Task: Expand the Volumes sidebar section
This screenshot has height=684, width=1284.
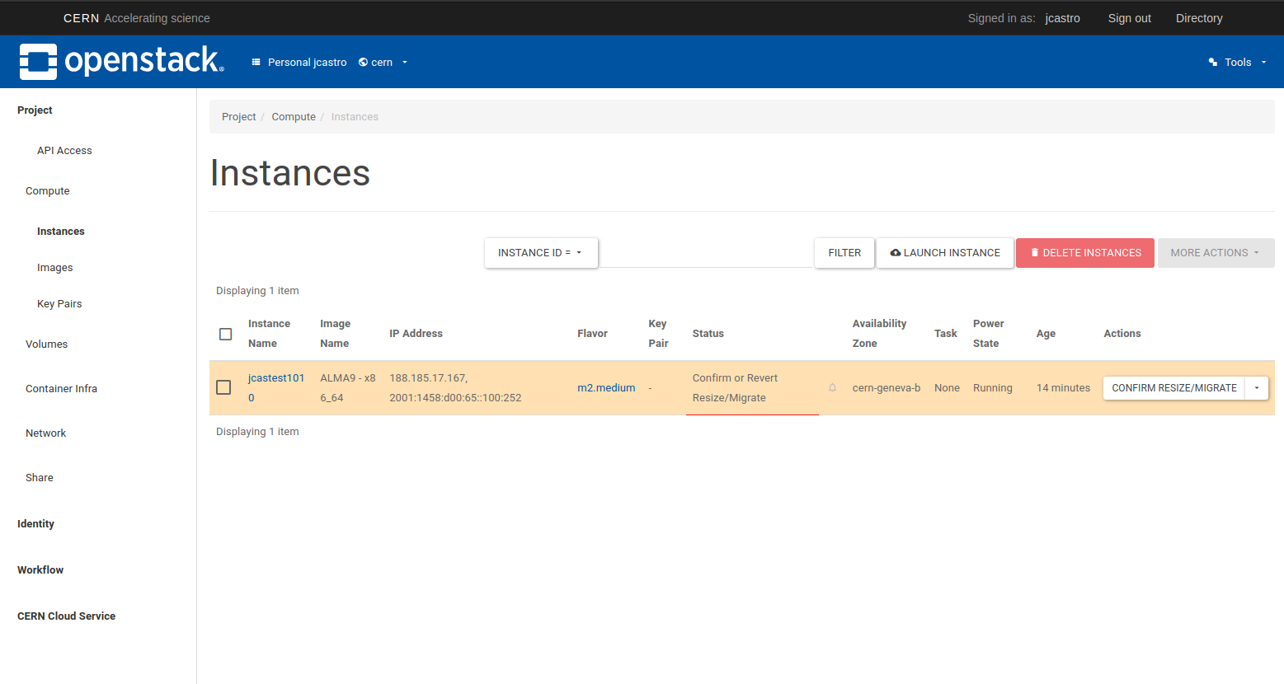Action: pos(47,344)
